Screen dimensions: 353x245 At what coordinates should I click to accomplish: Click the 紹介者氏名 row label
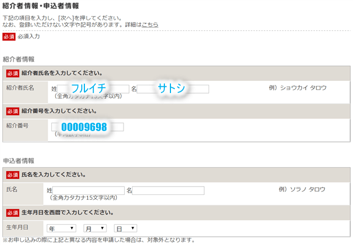(20, 88)
